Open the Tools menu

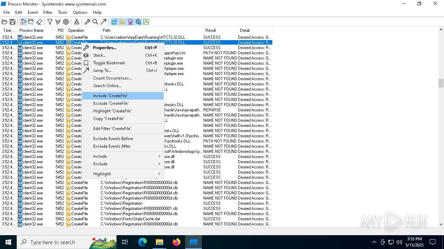coord(63,12)
